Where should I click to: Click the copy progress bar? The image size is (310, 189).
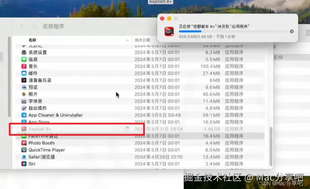[233, 31]
